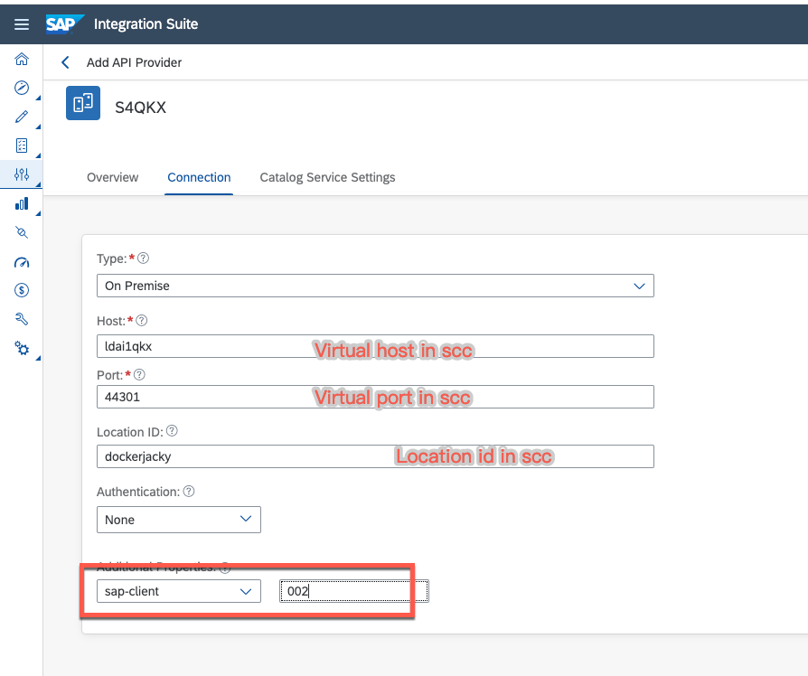Click the Integration Suite title

[146, 24]
